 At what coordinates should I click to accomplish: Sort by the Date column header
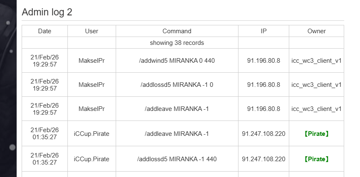coord(45,31)
